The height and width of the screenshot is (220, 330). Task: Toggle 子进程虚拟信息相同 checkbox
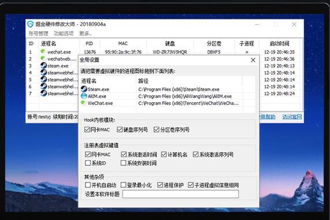click(x=191, y=185)
